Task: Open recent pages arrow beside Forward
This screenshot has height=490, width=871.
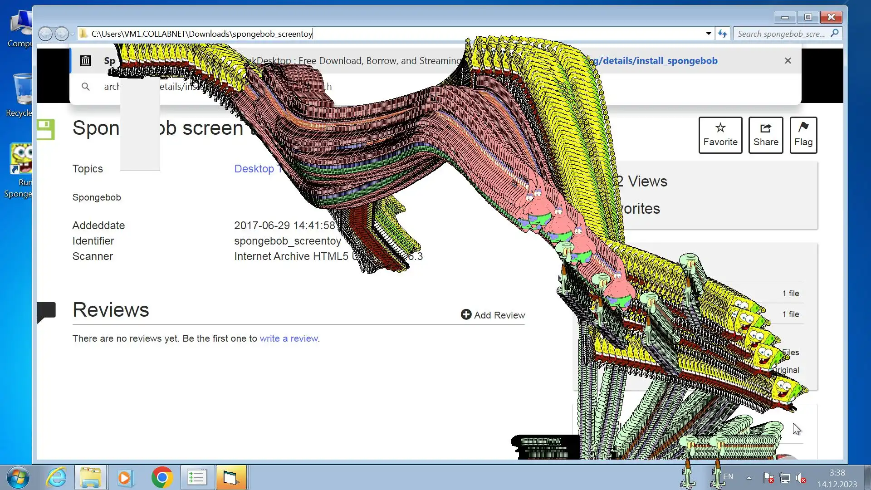Action: coord(73,34)
